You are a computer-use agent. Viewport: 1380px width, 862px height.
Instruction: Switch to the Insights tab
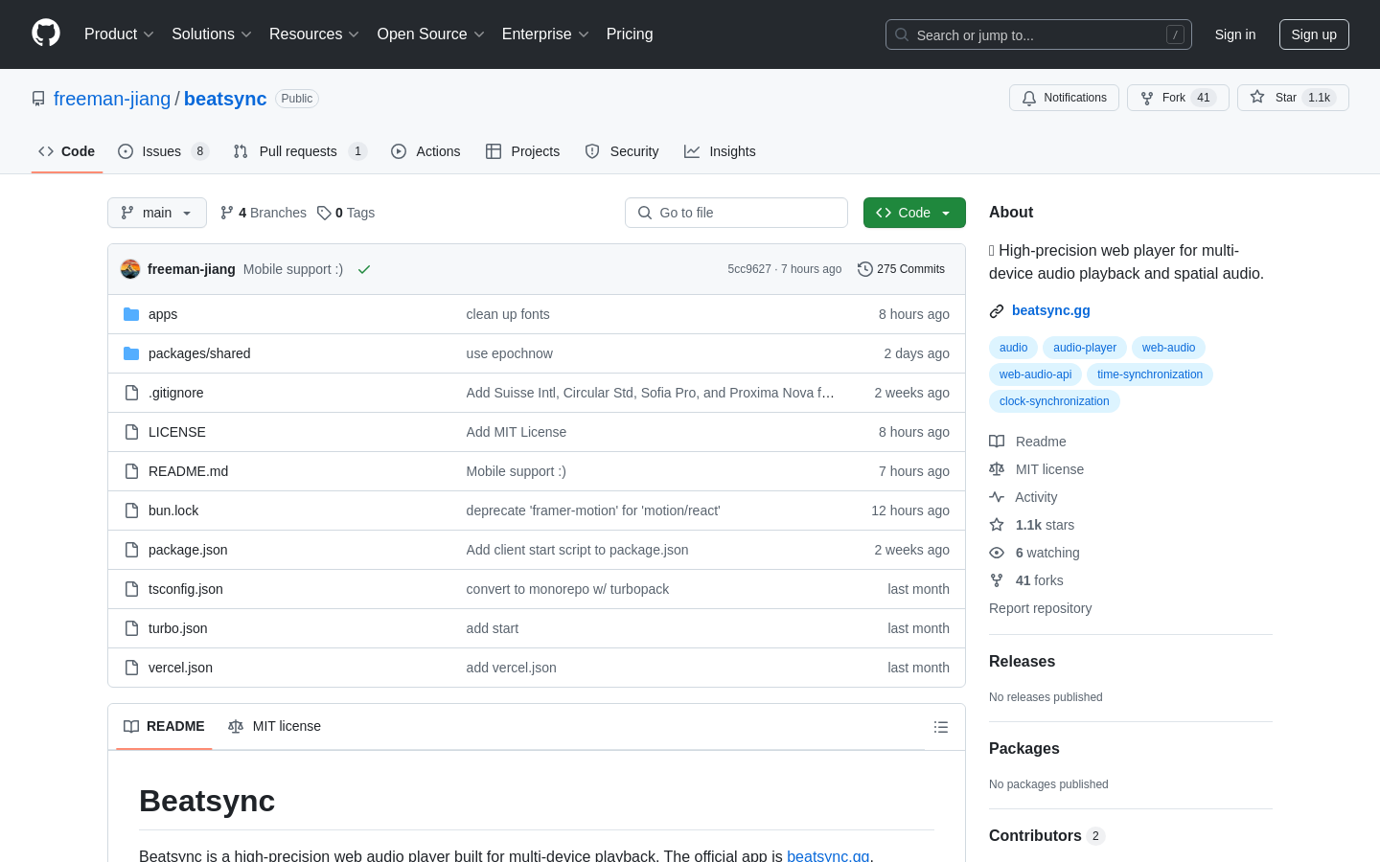click(720, 151)
